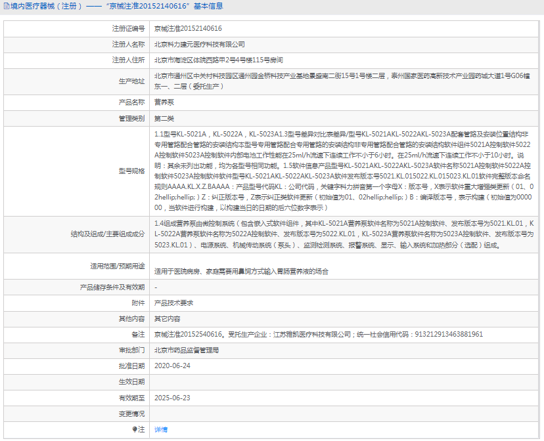Click the 备注 label
This screenshot has width=544, height=441.
click(139, 334)
